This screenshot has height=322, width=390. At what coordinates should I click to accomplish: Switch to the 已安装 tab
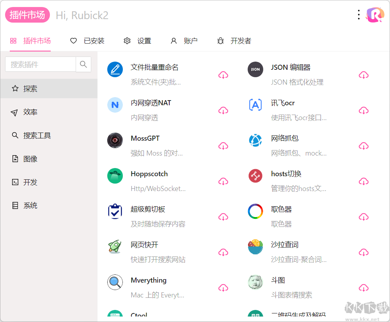87,41
